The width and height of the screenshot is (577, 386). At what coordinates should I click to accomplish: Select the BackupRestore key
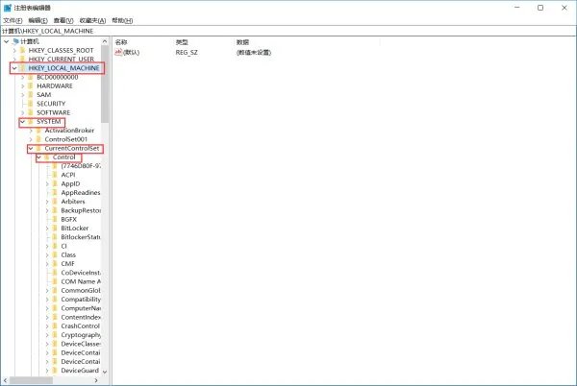point(81,210)
